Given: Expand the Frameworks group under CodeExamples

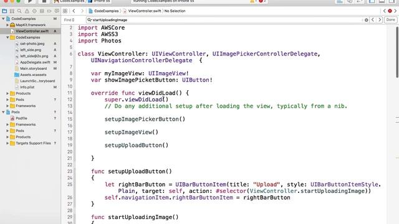Looking at the screenshot, I should [x=7, y=106].
